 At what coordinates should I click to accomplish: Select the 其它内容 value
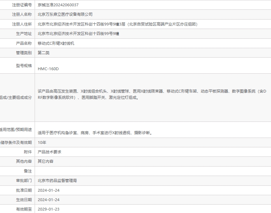pos(45,161)
